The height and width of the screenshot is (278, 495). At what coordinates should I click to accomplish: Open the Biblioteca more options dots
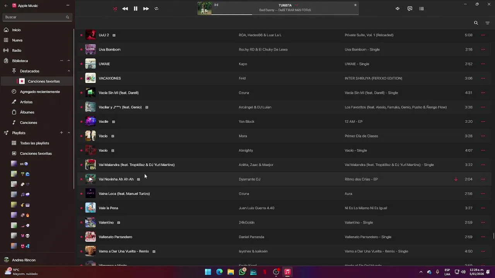pyautogui.click(x=61, y=61)
